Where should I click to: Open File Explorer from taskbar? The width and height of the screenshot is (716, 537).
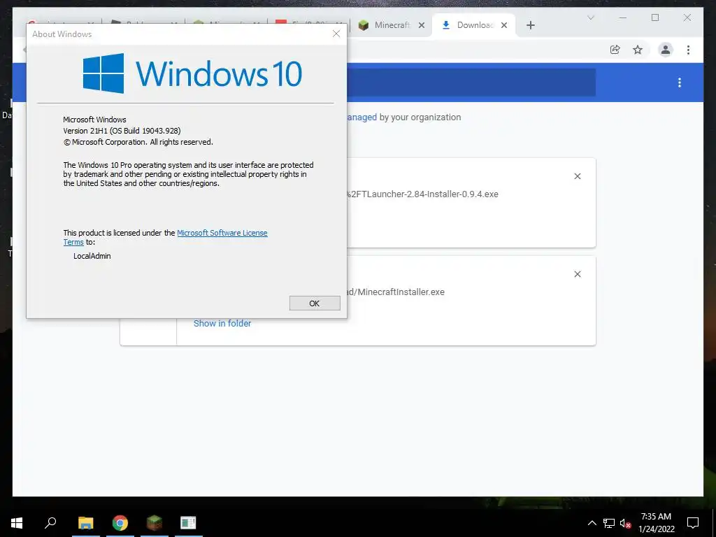coord(86,522)
